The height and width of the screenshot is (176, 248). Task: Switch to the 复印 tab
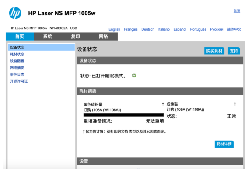click(75, 36)
